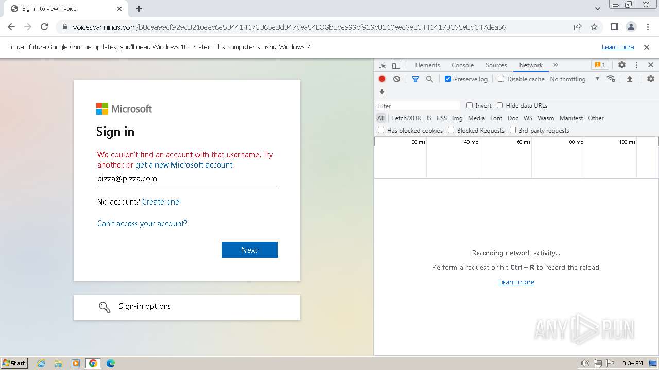This screenshot has height=370, width=659.
Task: Open Windows Explorer folder in taskbar
Action: 58,363
